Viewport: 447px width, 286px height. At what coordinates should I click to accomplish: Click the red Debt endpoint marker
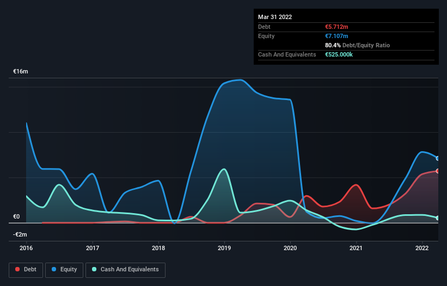click(x=438, y=171)
